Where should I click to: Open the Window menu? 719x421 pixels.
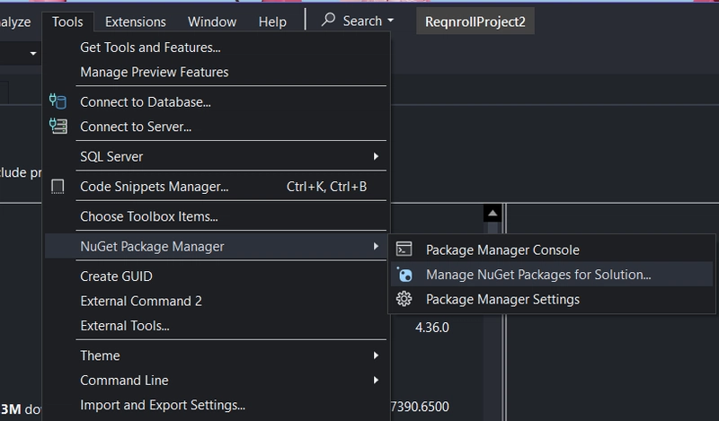tap(212, 21)
